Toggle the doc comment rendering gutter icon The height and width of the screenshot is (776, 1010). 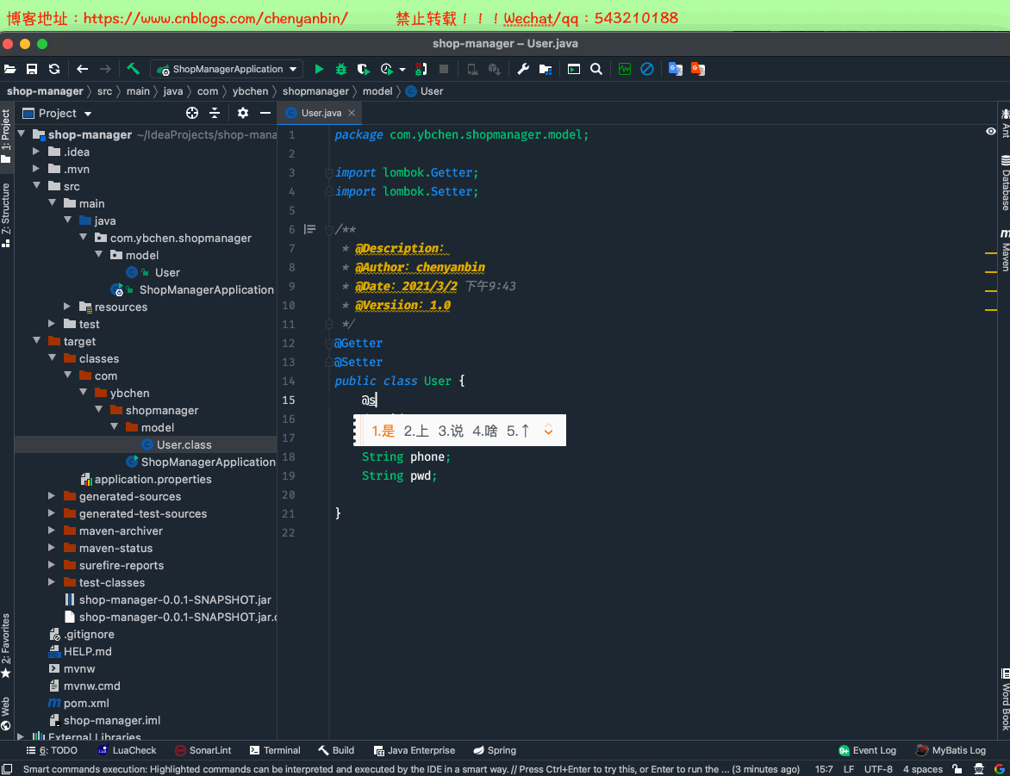tap(310, 229)
